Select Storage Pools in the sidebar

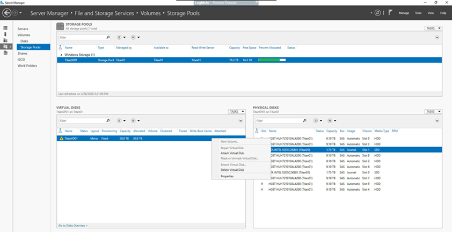pos(33,47)
